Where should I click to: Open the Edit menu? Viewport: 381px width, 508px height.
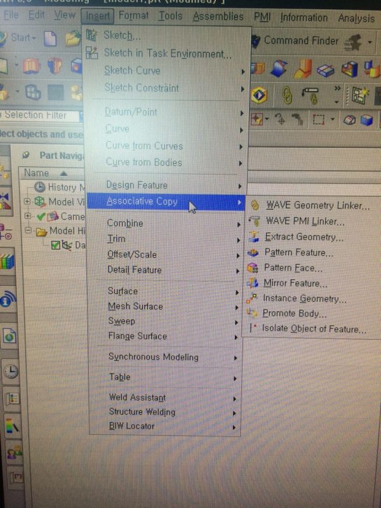click(36, 15)
